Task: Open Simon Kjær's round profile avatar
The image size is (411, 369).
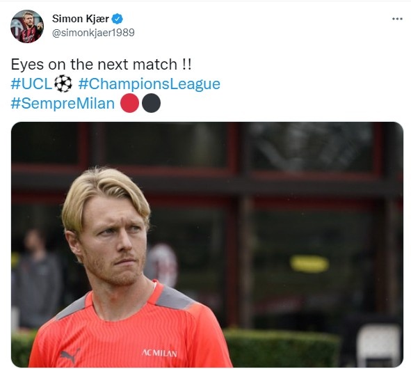Action: [x=27, y=26]
